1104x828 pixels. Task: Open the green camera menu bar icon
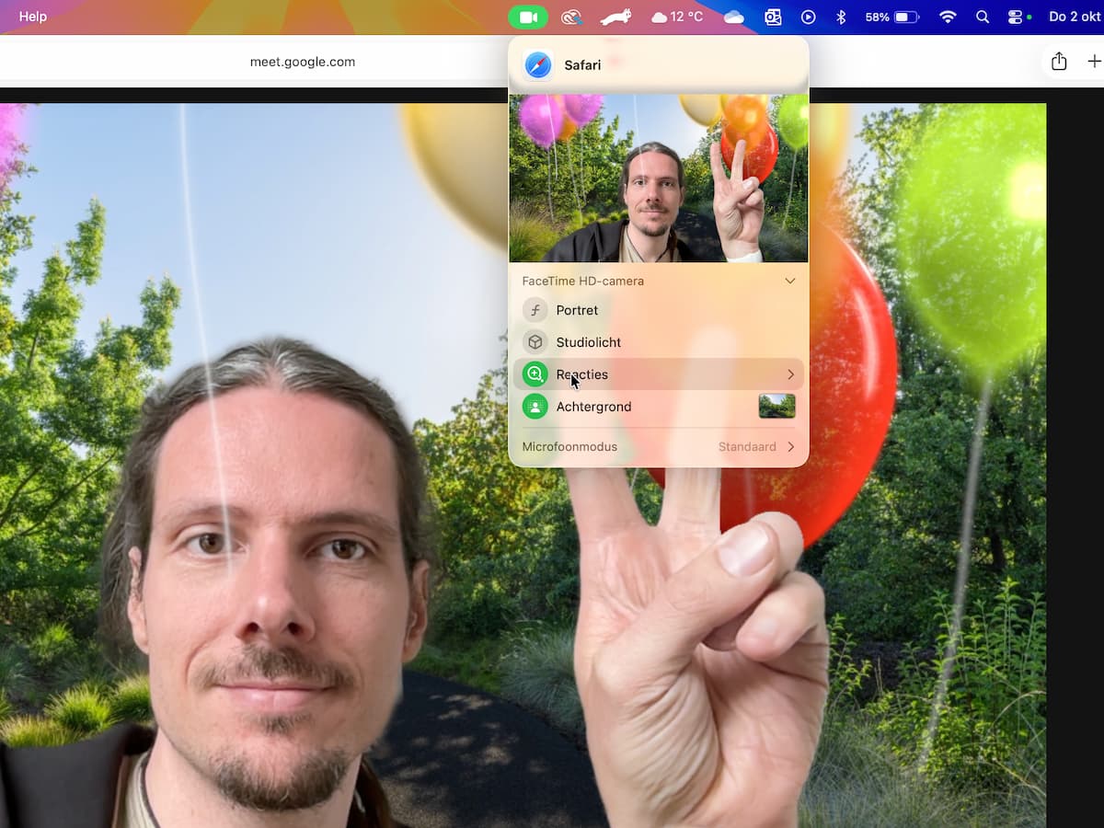[x=528, y=16]
